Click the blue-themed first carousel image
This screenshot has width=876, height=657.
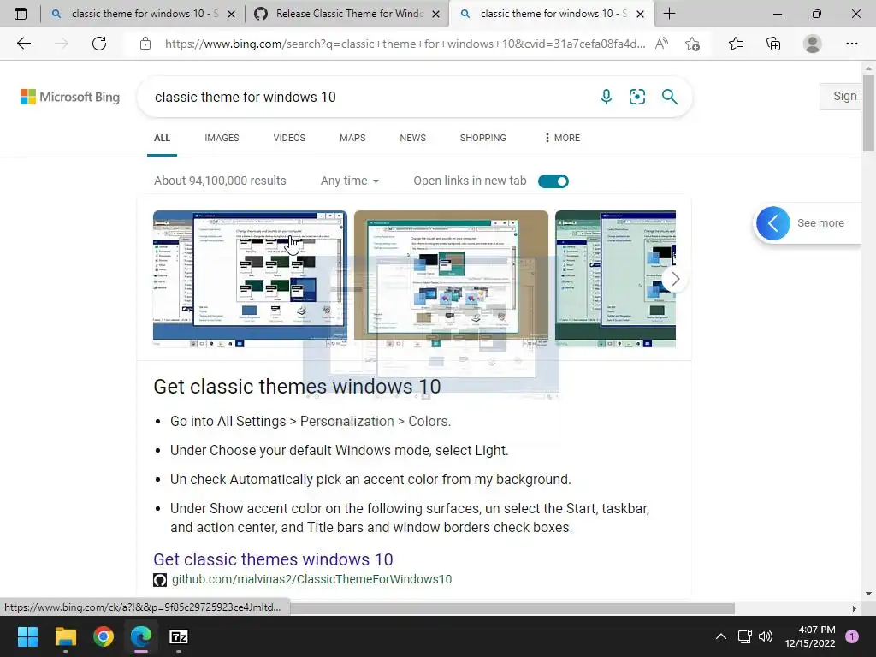tap(250, 278)
